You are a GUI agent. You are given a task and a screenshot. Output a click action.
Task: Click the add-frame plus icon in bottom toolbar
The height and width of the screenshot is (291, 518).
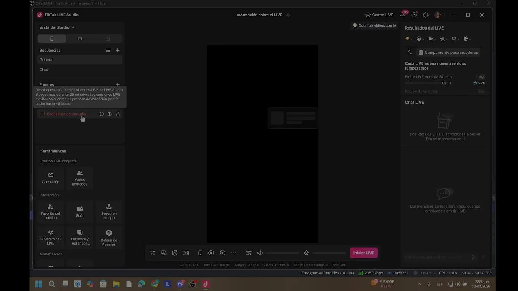point(186,253)
